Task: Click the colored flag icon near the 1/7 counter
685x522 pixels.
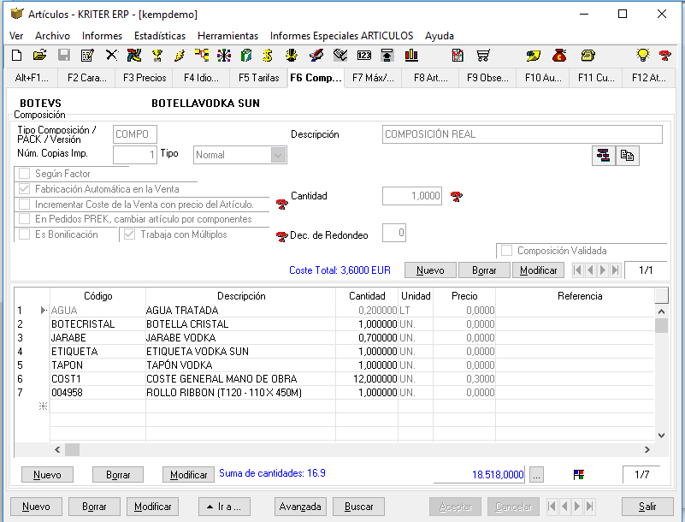Action: (x=579, y=475)
